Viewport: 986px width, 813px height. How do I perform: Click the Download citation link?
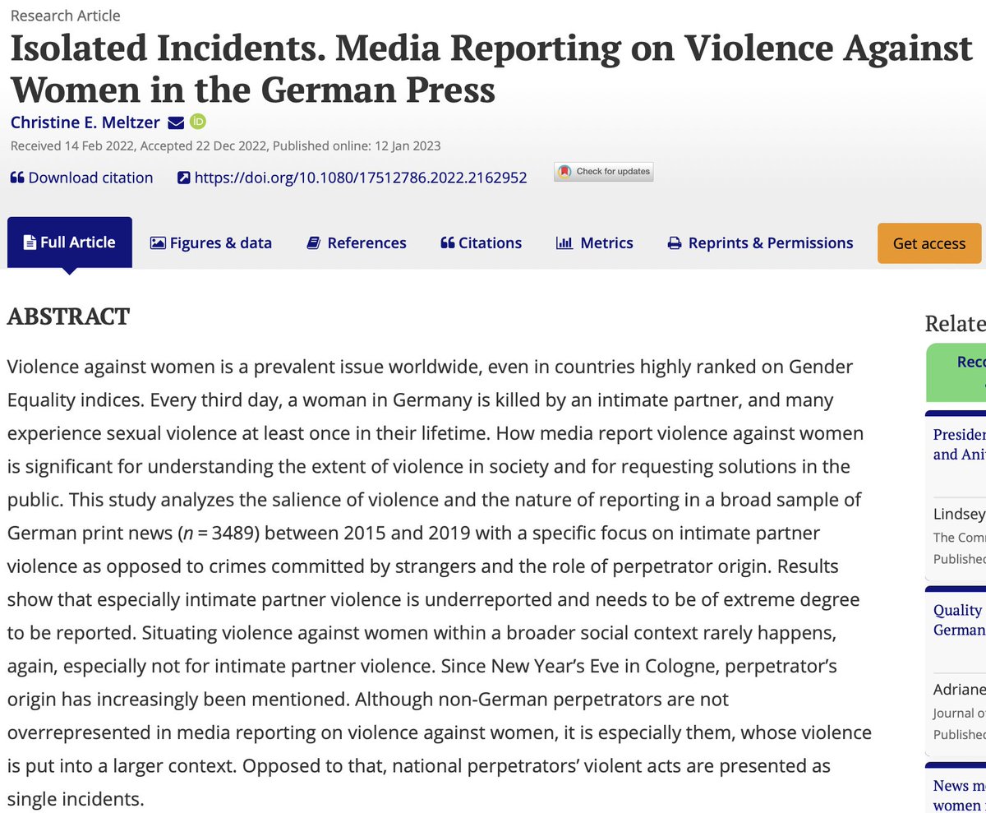pos(90,178)
